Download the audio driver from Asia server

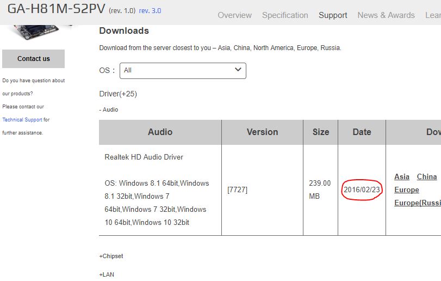pos(402,176)
